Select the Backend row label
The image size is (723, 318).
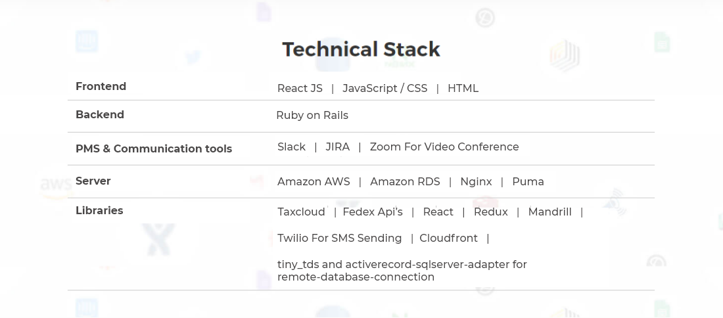[x=100, y=115]
